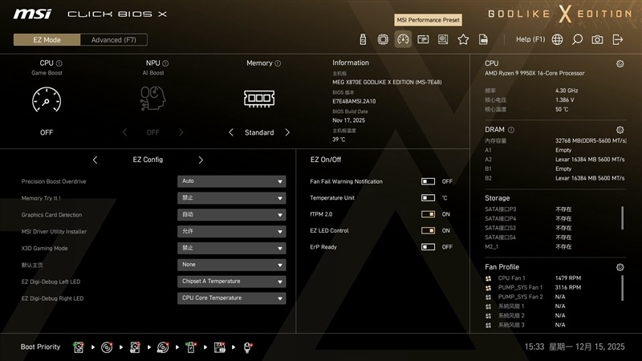Select first optical disc boot device icon
This screenshot has width=642, height=361.
coord(107,347)
